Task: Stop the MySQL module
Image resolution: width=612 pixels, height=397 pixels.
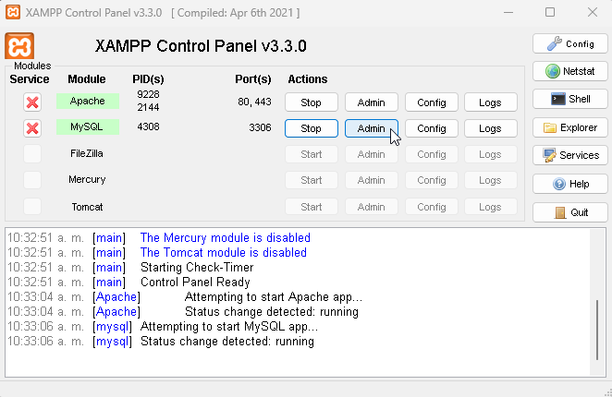Action: (312, 128)
